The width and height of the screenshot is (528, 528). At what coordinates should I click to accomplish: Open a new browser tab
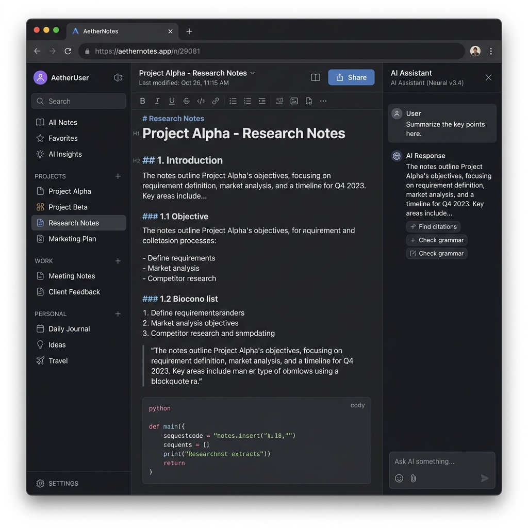[189, 31]
